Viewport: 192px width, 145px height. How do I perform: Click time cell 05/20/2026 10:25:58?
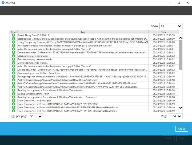[x=163, y=35]
